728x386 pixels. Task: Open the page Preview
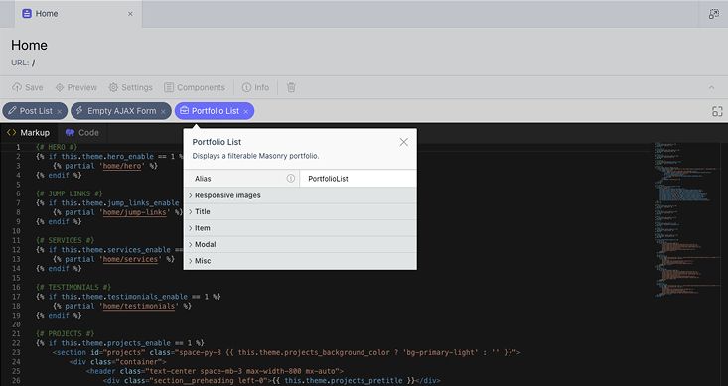tap(76, 87)
